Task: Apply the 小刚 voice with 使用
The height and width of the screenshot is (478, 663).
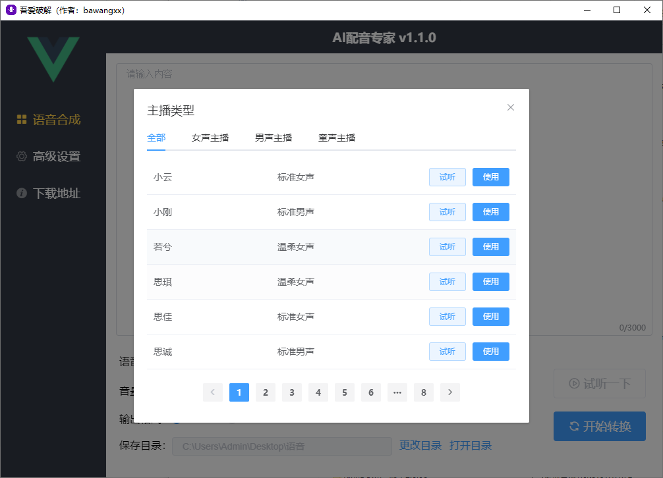Action: pyautogui.click(x=490, y=212)
